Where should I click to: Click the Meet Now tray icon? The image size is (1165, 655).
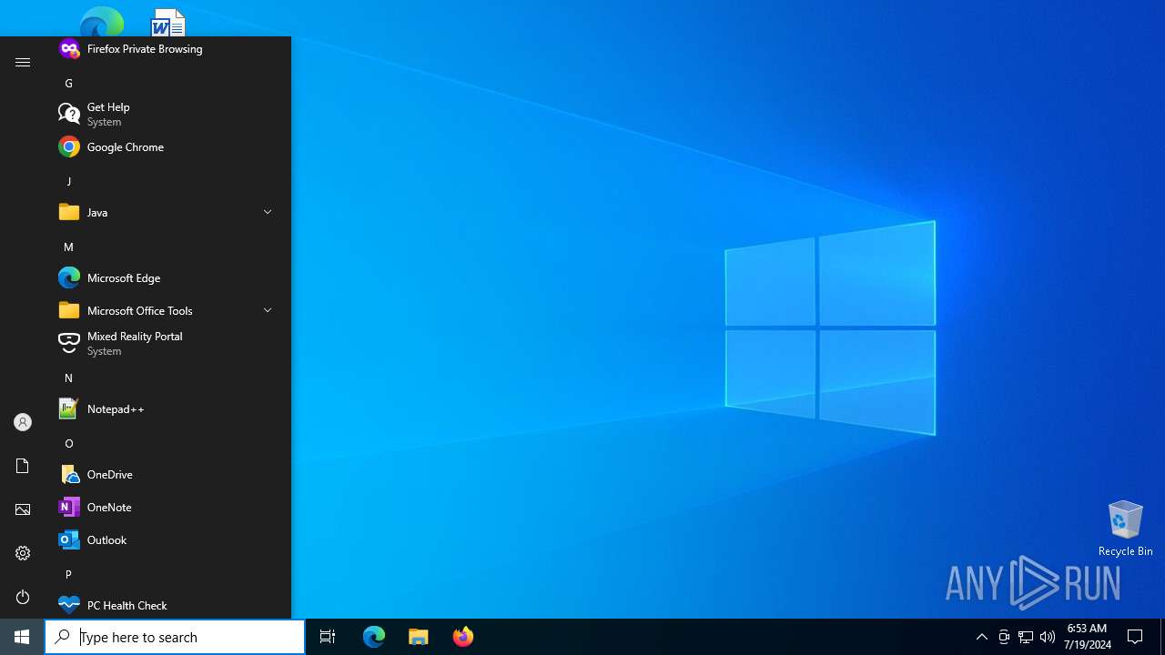(1004, 637)
